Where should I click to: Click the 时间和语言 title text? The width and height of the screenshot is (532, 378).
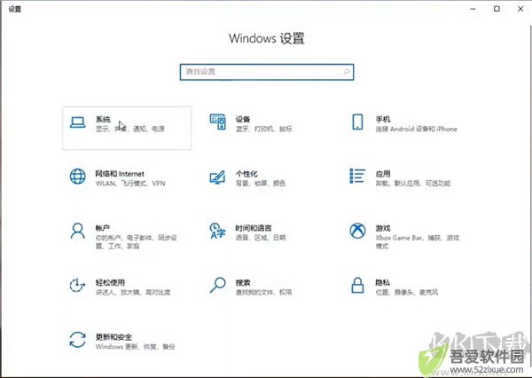(x=254, y=228)
